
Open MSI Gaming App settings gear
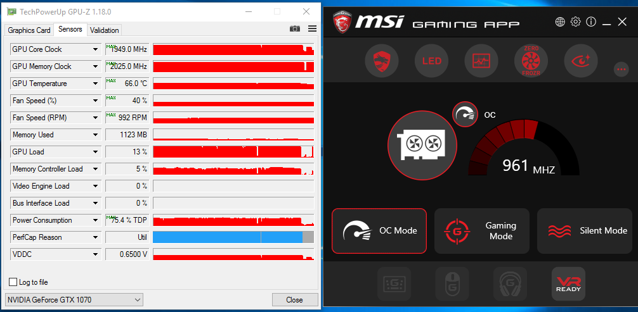(x=575, y=22)
